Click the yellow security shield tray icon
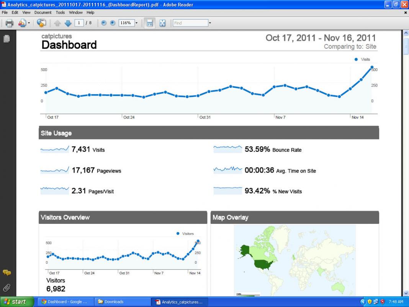This screenshot has width=409, height=307. coord(370,302)
